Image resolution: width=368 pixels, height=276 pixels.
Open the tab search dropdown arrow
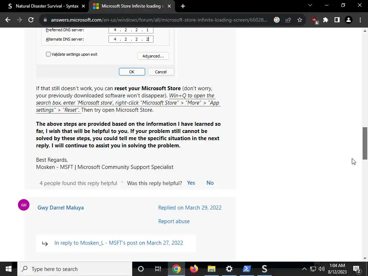click(x=310, y=5)
